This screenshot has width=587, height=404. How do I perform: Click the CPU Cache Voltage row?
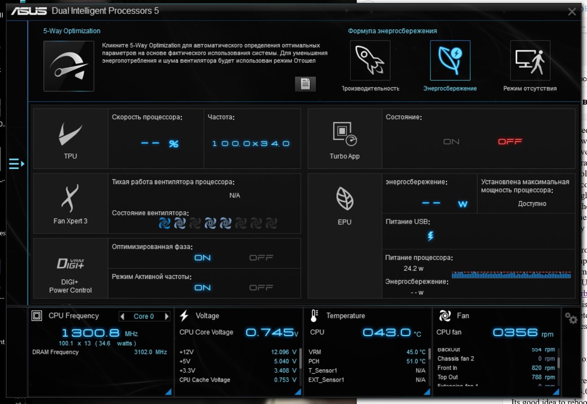coord(238,380)
